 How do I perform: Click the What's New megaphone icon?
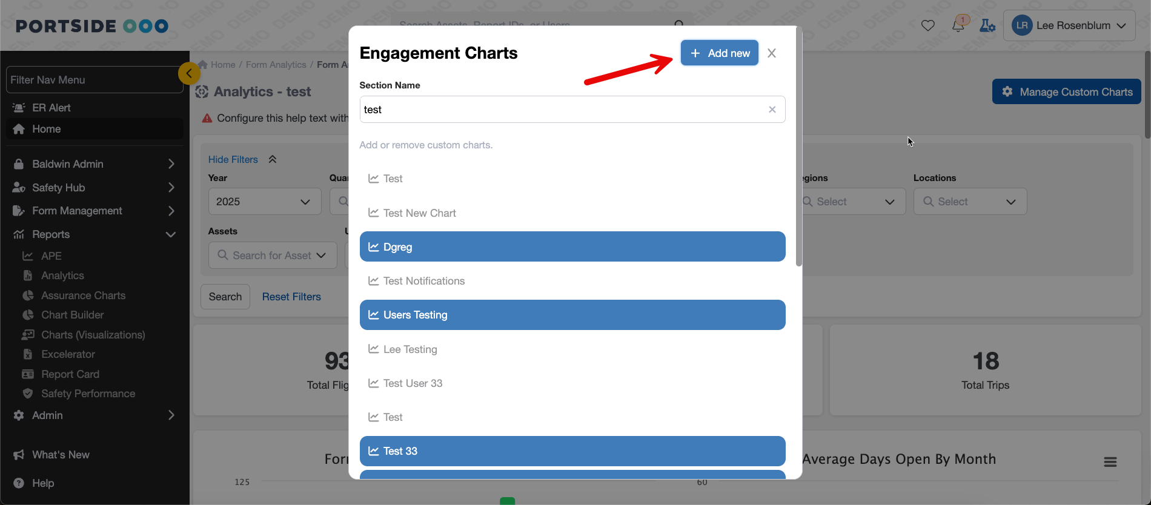[19, 455]
